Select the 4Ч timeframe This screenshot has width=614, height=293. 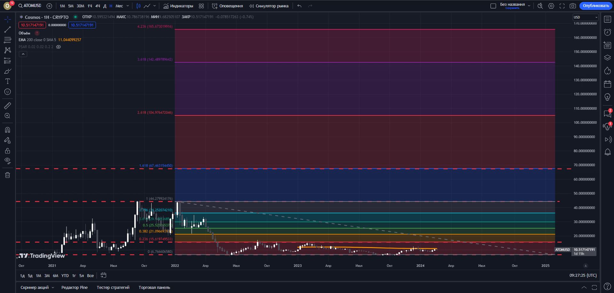[98, 6]
